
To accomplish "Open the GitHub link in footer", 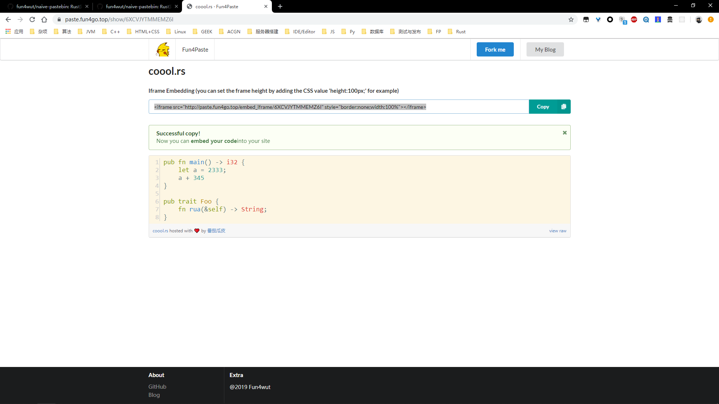I will [x=157, y=387].
